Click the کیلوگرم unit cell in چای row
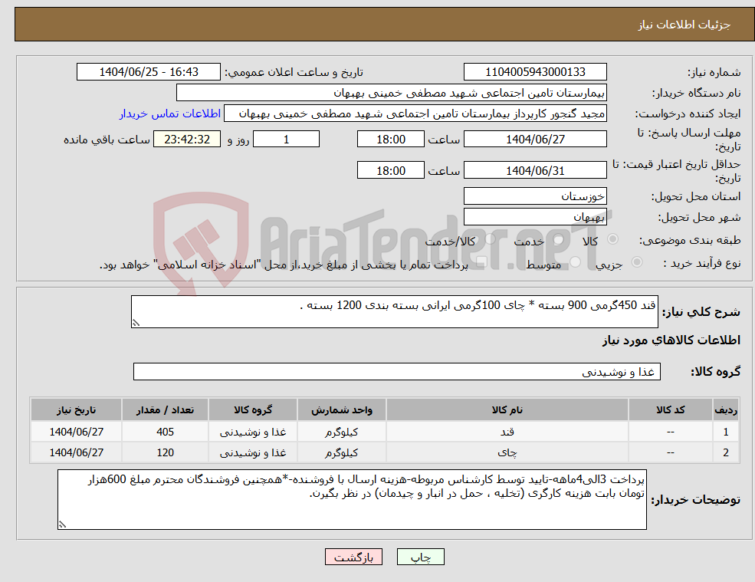Image resolution: width=755 pixels, height=582 pixels. pyautogui.click(x=341, y=452)
